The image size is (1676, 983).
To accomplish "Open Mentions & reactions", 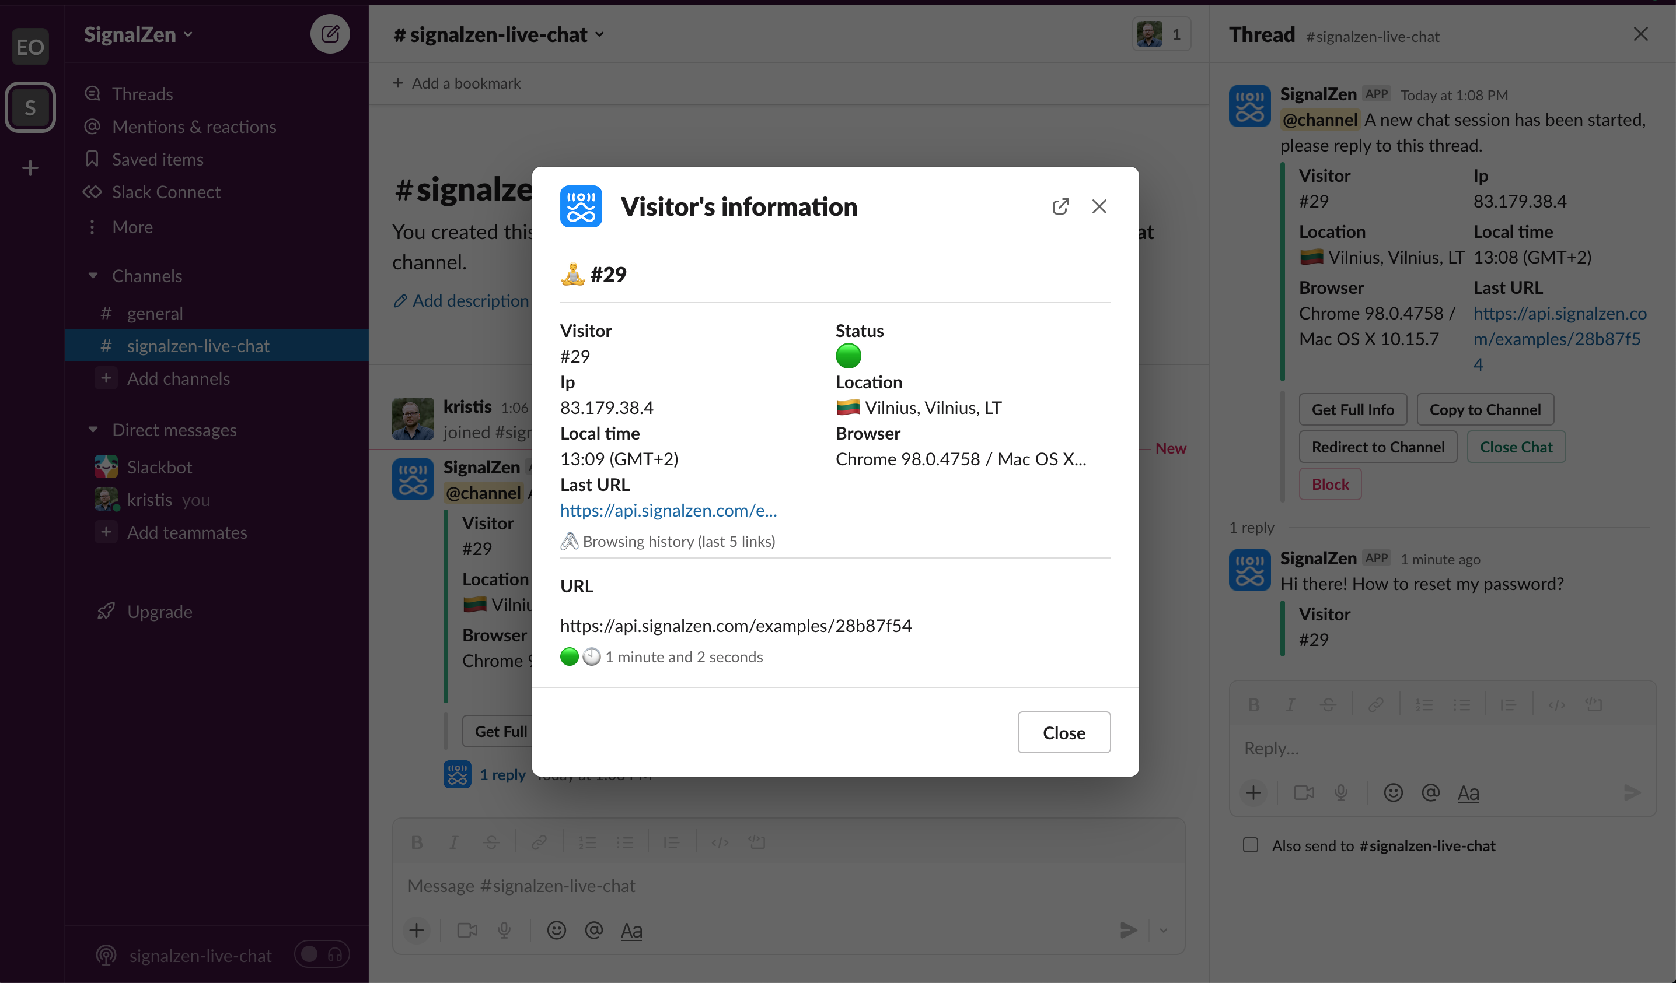I will click(x=193, y=127).
